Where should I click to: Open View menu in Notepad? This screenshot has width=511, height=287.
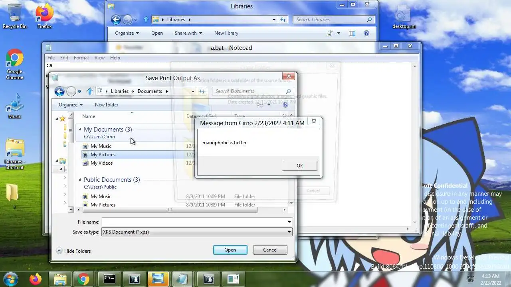pyautogui.click(x=99, y=58)
